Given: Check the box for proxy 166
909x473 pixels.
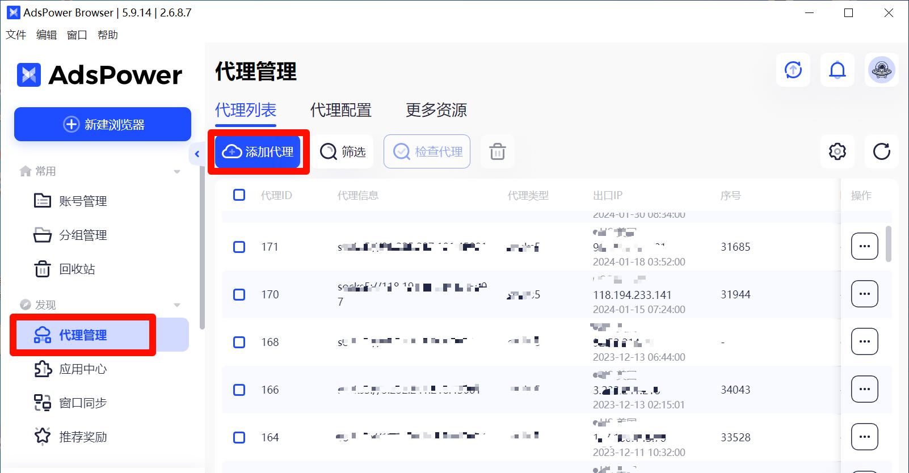Looking at the screenshot, I should click(239, 390).
